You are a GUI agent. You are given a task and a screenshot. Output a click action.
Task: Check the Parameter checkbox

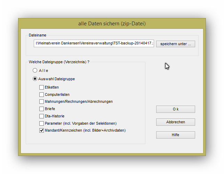(42, 123)
